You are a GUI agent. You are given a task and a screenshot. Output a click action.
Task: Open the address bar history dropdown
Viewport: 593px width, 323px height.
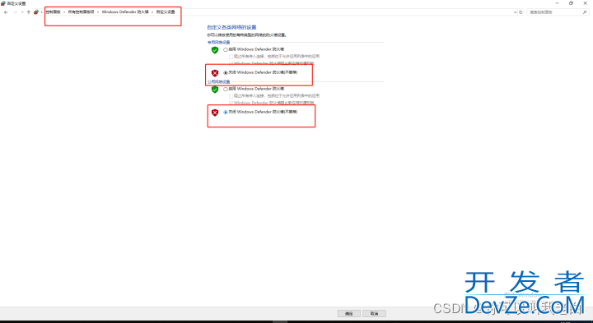pyautogui.click(x=515, y=12)
